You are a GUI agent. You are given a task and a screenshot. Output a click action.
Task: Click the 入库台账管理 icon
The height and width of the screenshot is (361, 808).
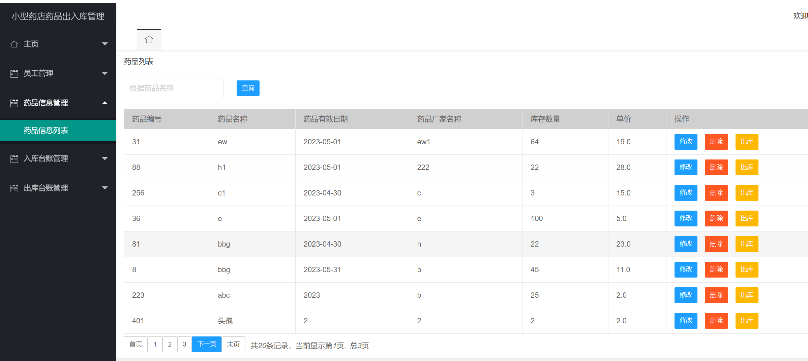14,158
